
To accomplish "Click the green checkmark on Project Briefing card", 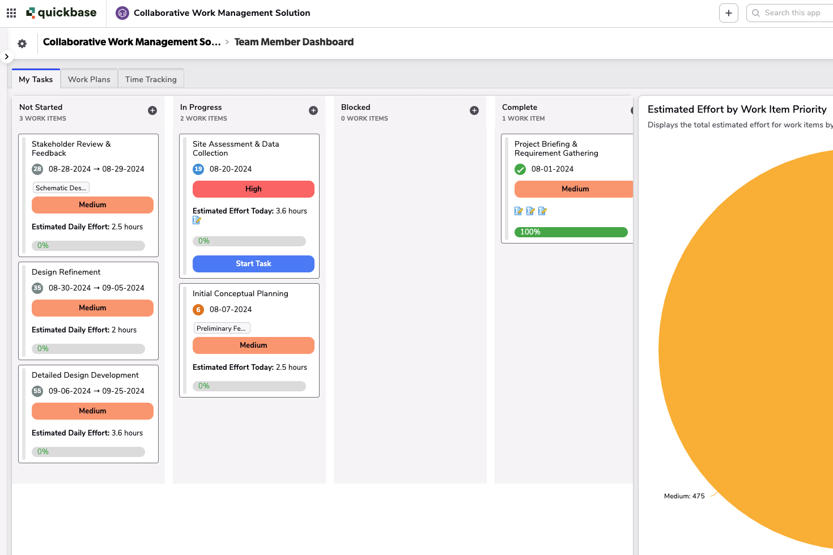I will 520,169.
